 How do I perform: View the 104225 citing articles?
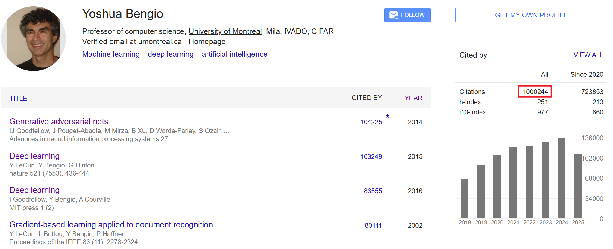(371, 122)
